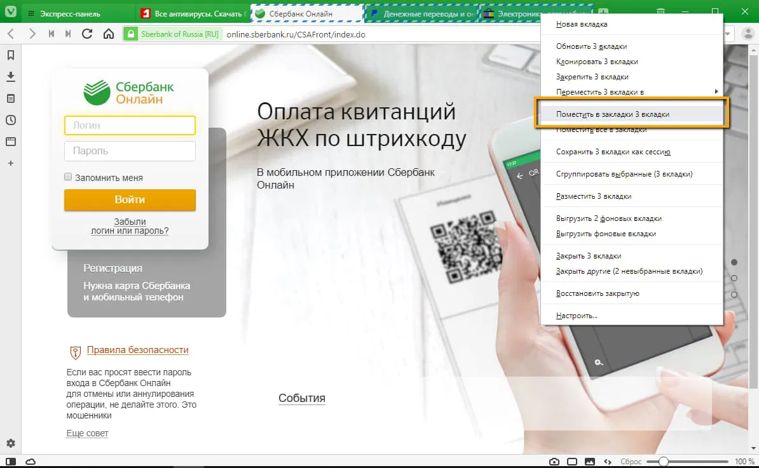Reload the current page
This screenshot has width=759, height=468.
(x=87, y=34)
